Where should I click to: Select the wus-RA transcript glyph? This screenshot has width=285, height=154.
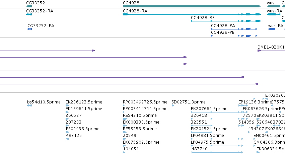pos(274,14)
